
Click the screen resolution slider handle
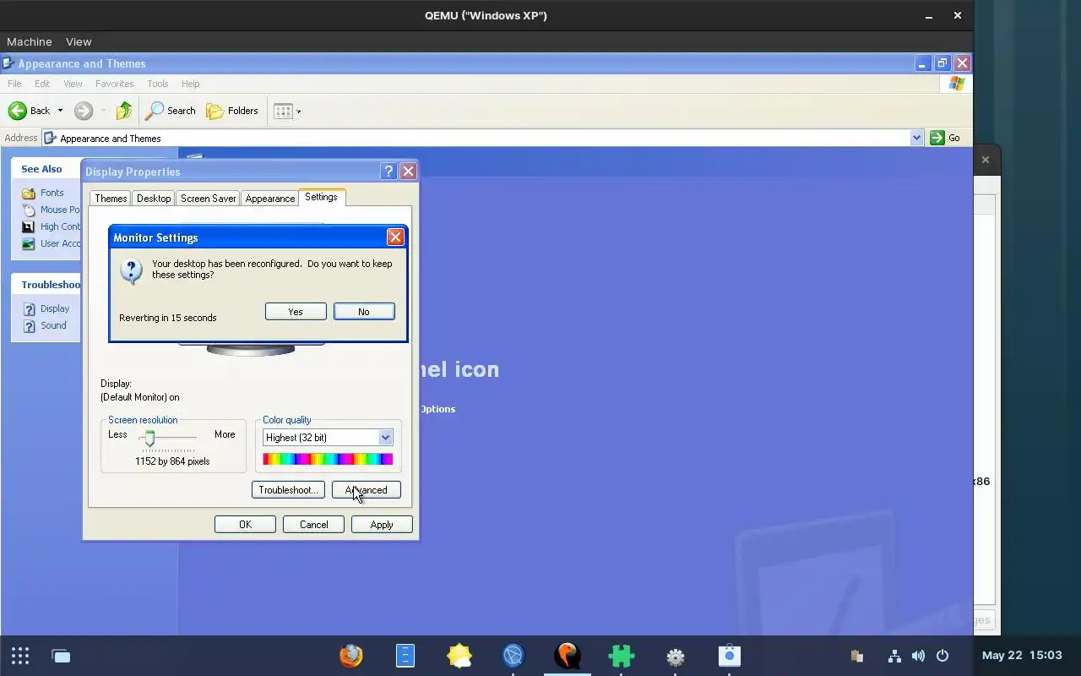click(149, 438)
